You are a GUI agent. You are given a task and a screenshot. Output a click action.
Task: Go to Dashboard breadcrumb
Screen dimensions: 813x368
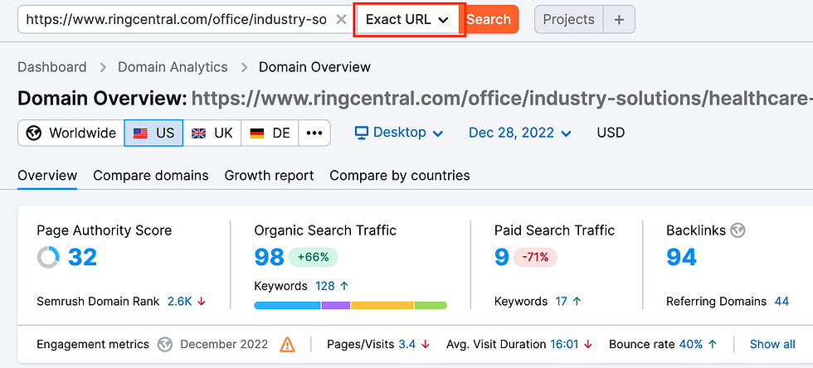(51, 67)
